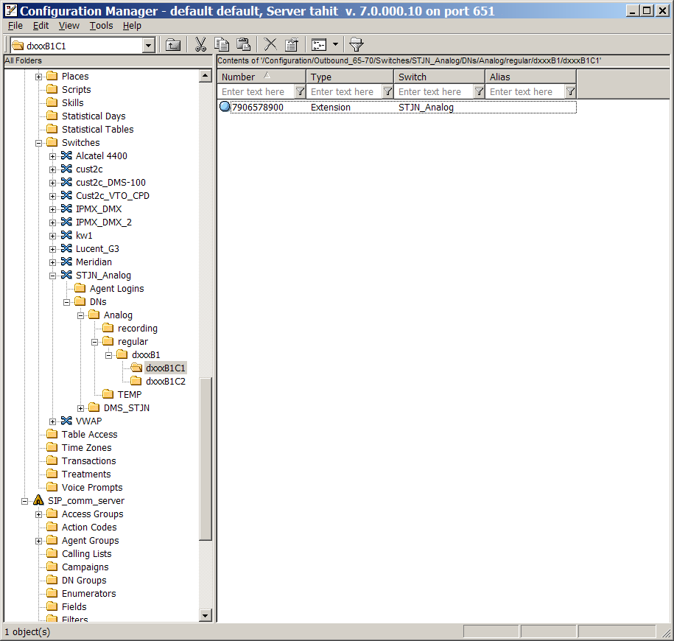Click the filter funnel in Number column
This screenshot has height=641, width=674.
(300, 92)
